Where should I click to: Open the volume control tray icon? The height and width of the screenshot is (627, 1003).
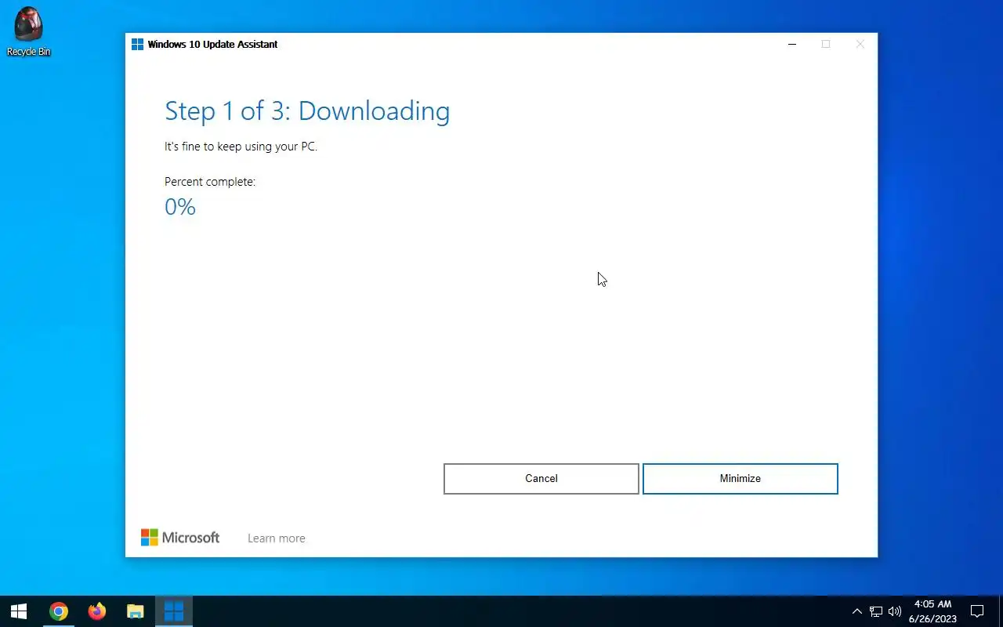click(x=895, y=611)
